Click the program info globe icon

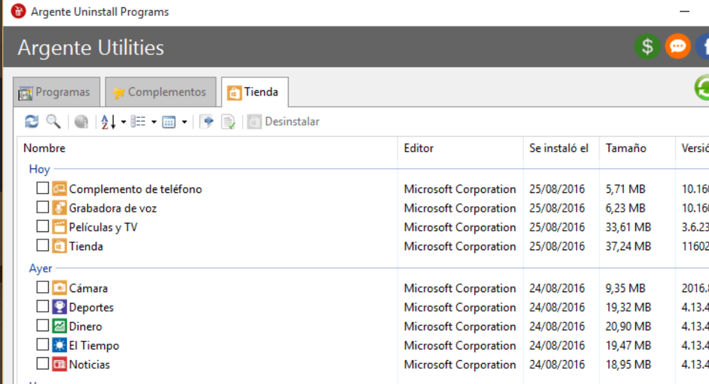click(x=80, y=121)
